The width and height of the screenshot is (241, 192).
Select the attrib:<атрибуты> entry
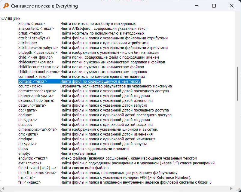35,38
